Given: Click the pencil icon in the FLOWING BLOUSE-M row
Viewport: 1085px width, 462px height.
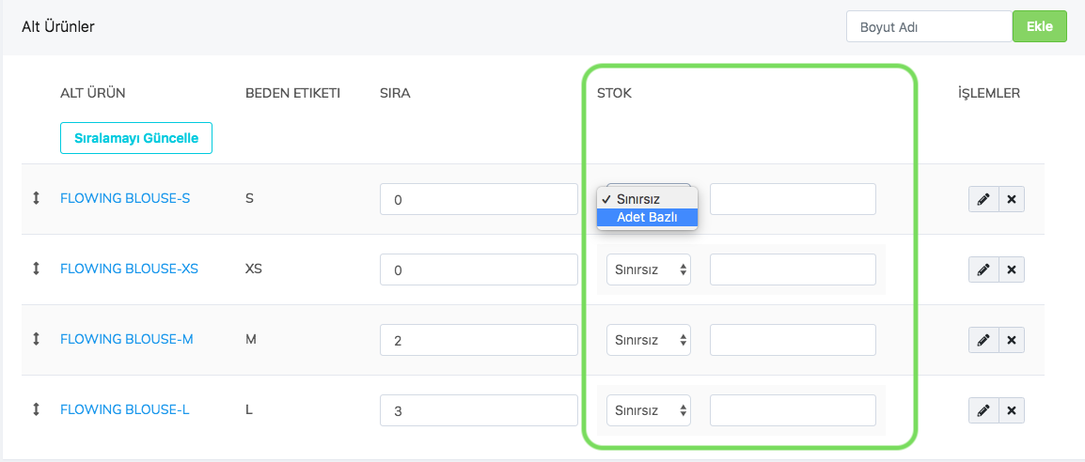Looking at the screenshot, I should pos(983,340).
